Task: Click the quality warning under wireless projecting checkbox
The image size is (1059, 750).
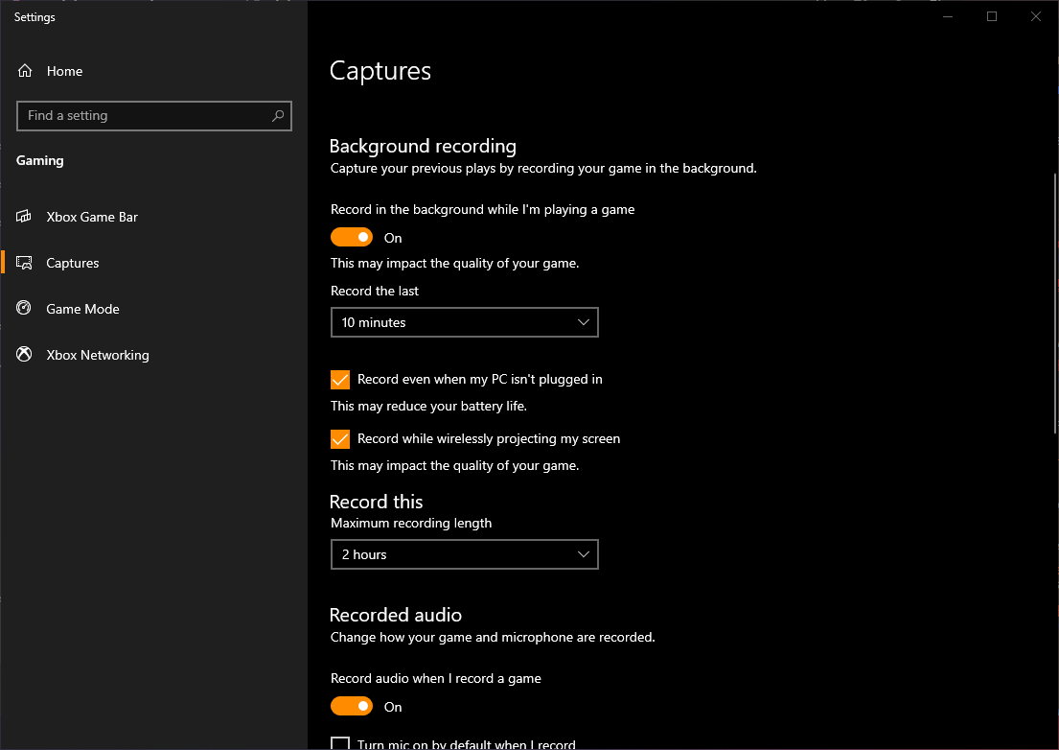Action: pyautogui.click(x=454, y=465)
